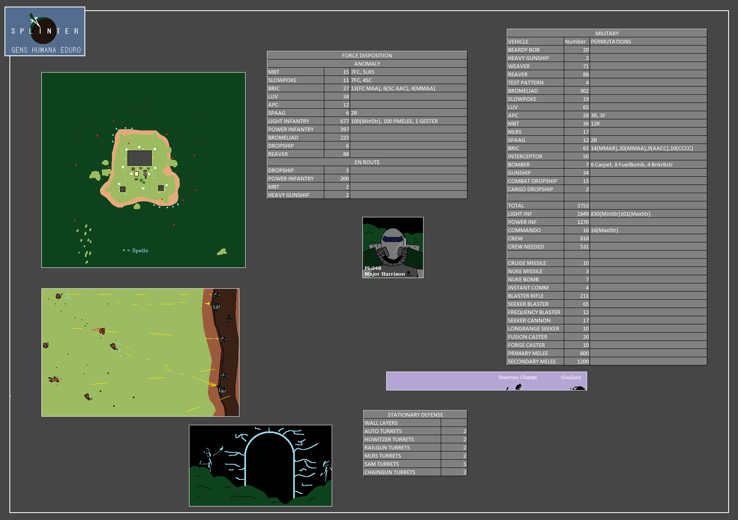Select the MILITARY table header
This screenshot has width=738, height=520.
[607, 33]
